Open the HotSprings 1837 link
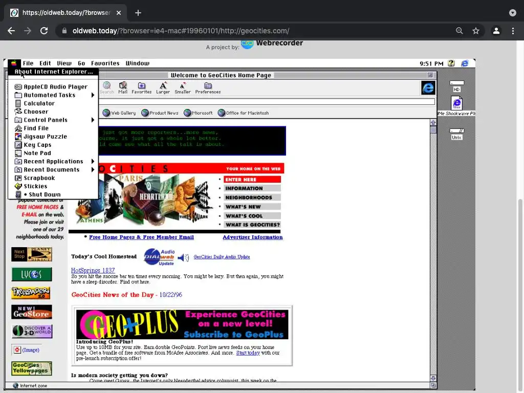524x393 pixels. 93,270
